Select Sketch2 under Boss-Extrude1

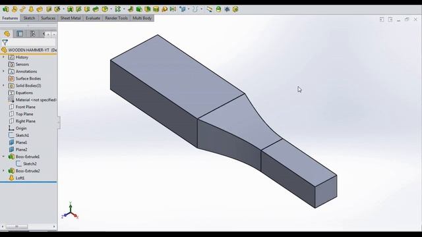26,164
